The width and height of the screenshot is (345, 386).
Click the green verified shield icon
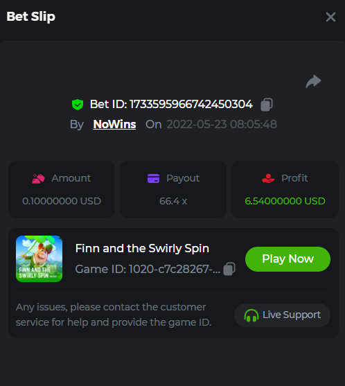(x=78, y=105)
